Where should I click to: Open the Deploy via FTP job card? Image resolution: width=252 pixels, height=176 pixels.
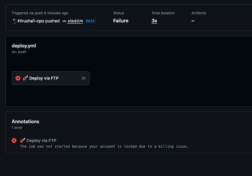tap(50, 78)
